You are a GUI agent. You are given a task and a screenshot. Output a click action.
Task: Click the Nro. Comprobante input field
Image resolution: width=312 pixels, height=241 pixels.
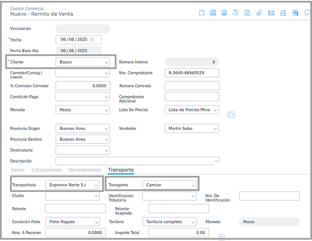click(x=191, y=73)
